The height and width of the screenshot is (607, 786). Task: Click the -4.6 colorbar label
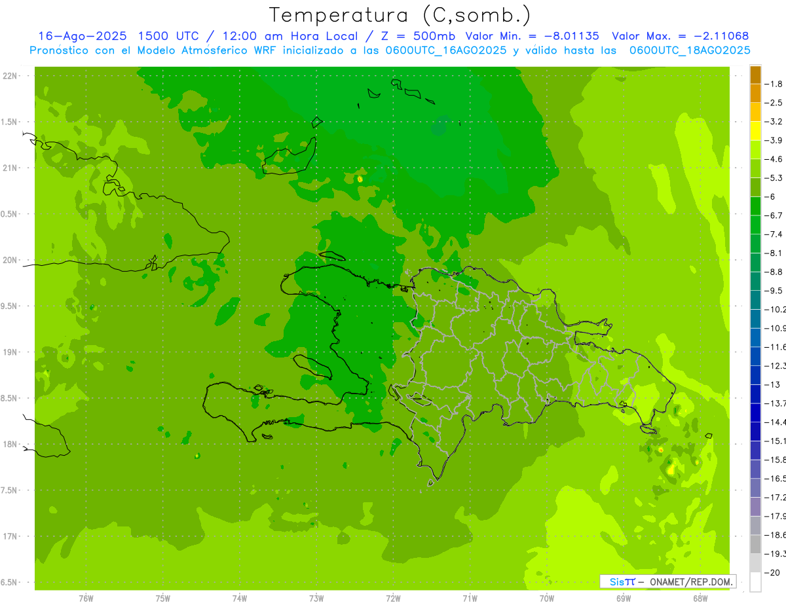(774, 159)
